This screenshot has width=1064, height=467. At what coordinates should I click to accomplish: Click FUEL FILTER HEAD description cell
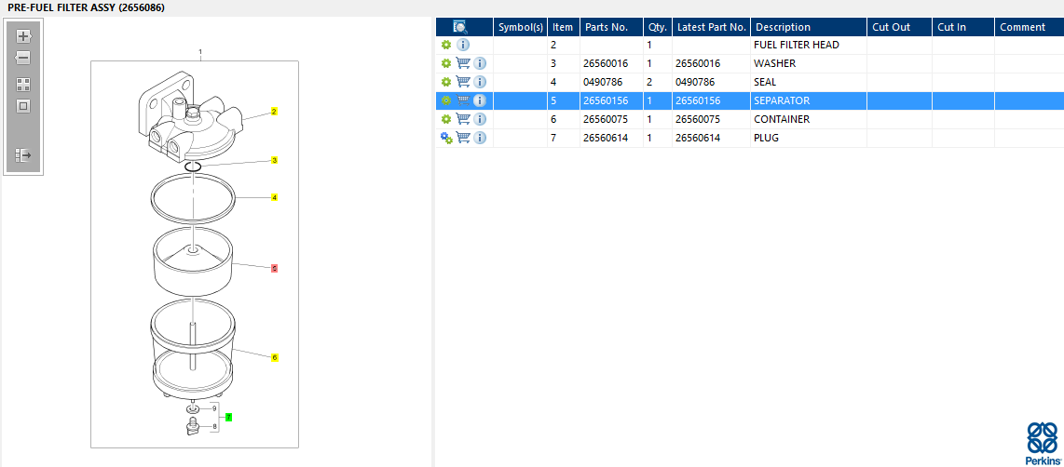(809, 45)
